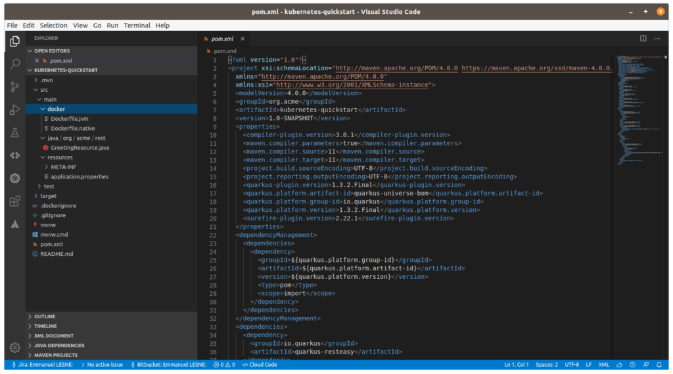This screenshot has height=374, width=673.
Task: Click Jira: Emmanuel LESNE status item
Action: [42, 365]
